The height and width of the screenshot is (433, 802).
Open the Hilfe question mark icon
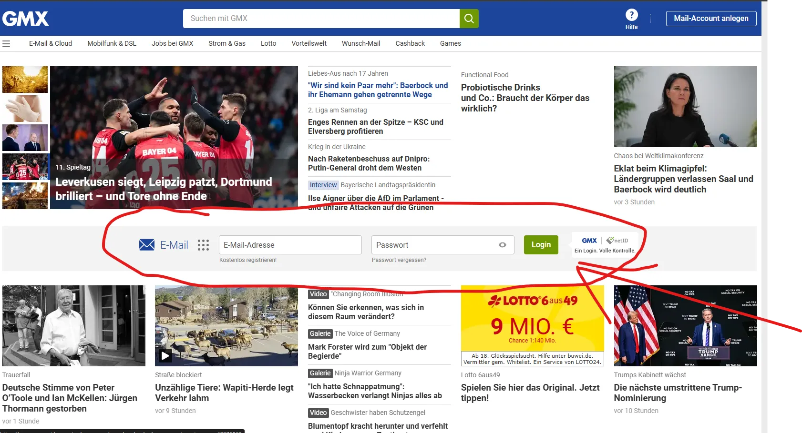[631, 15]
